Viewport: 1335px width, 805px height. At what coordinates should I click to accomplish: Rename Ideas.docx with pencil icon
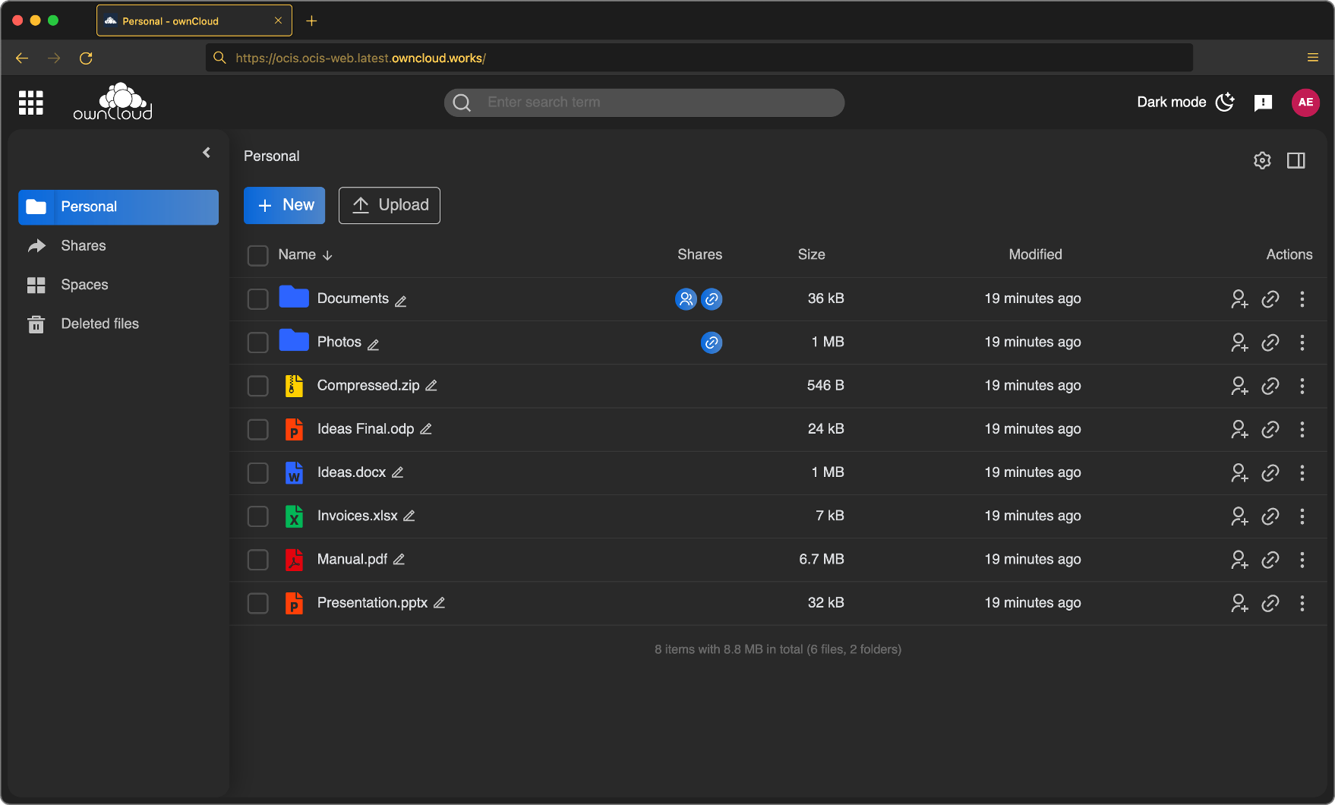click(397, 472)
